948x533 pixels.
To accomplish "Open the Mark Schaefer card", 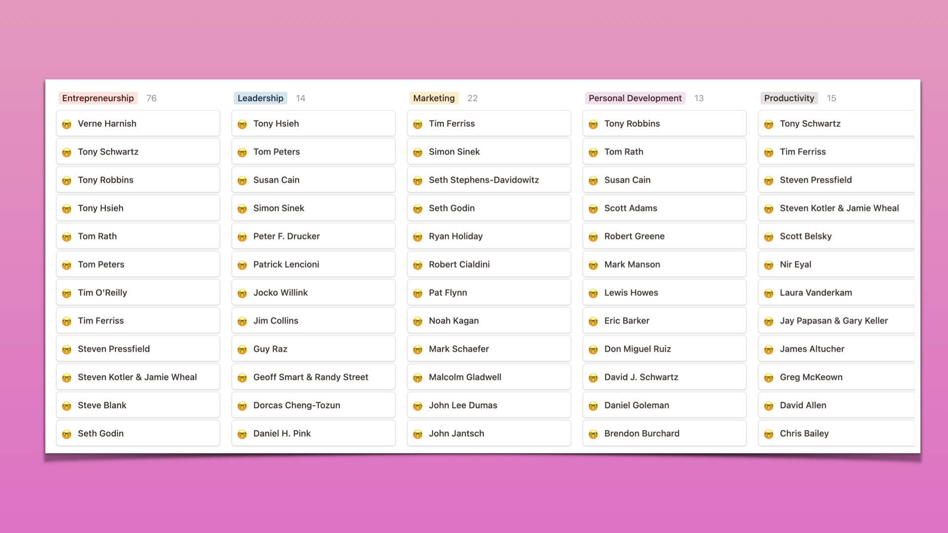I will 489,349.
